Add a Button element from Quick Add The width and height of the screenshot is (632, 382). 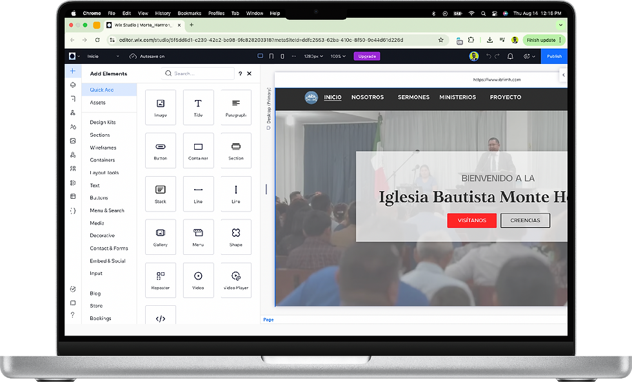tap(161, 150)
